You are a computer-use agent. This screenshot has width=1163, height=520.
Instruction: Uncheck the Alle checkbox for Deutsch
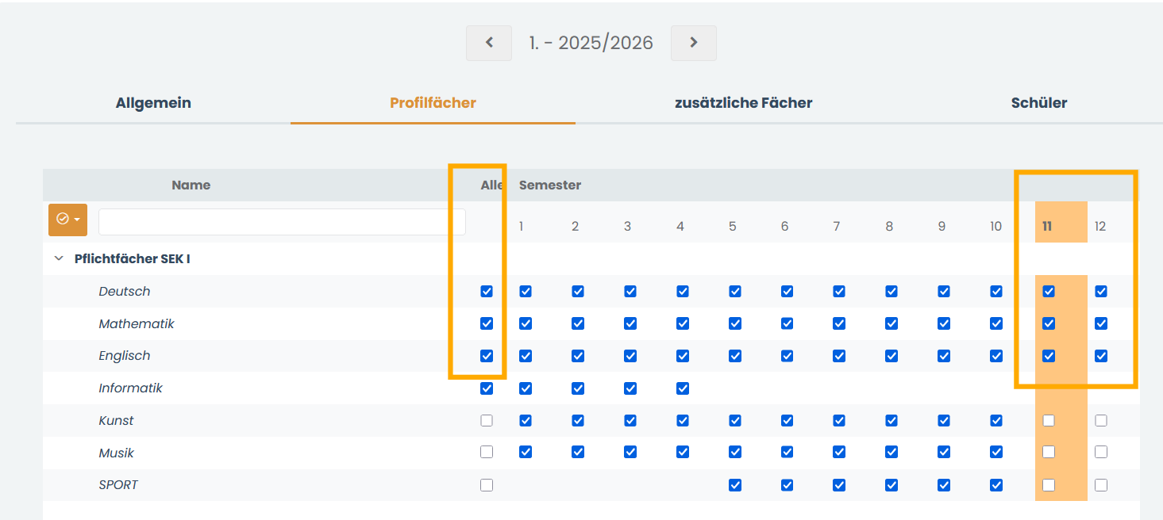pos(487,292)
